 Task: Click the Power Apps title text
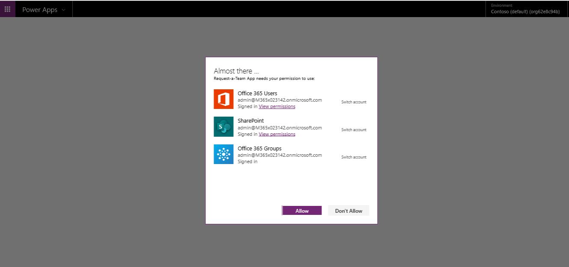[40, 9]
